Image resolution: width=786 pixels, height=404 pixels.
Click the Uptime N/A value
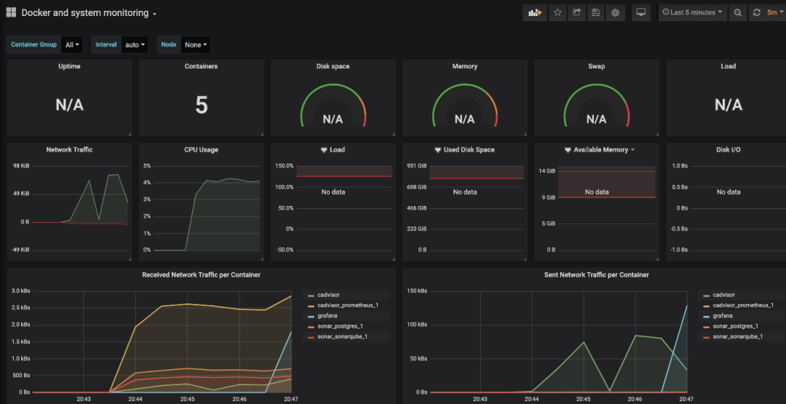[x=69, y=105]
